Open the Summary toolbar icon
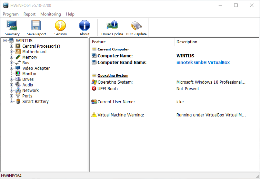The image size is (260, 179). coord(12,26)
